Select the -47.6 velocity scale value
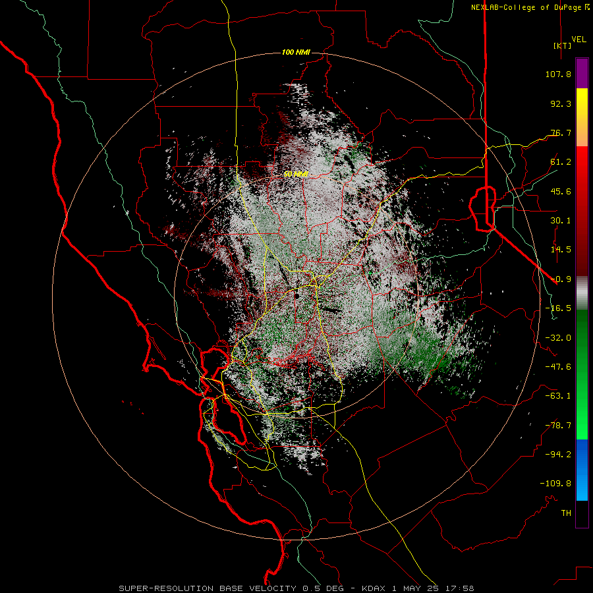Screen dimensions: 593x593 (558, 367)
